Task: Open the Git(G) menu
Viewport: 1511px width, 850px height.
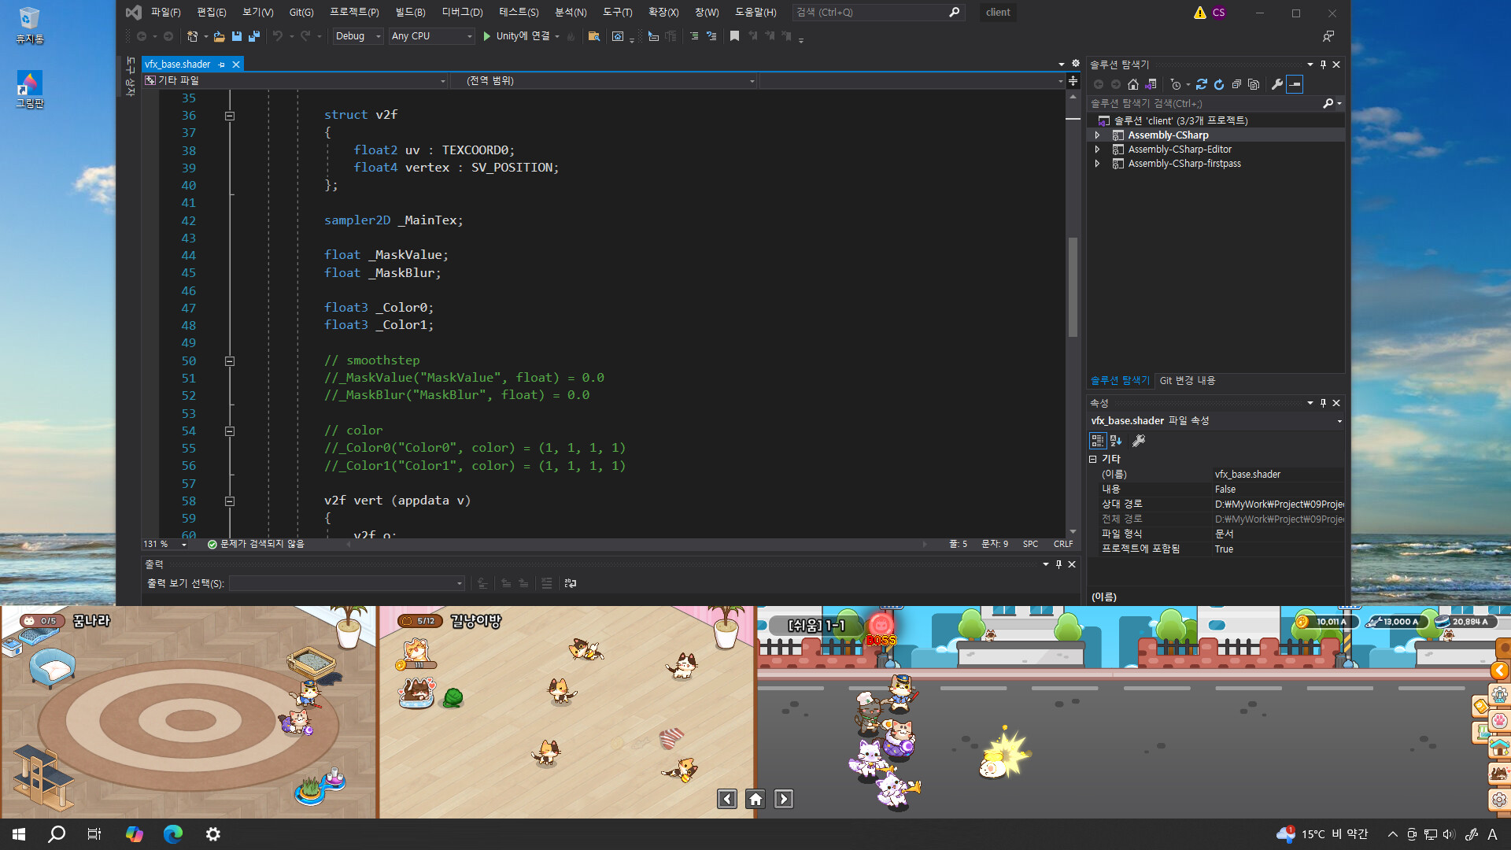Action: point(301,13)
